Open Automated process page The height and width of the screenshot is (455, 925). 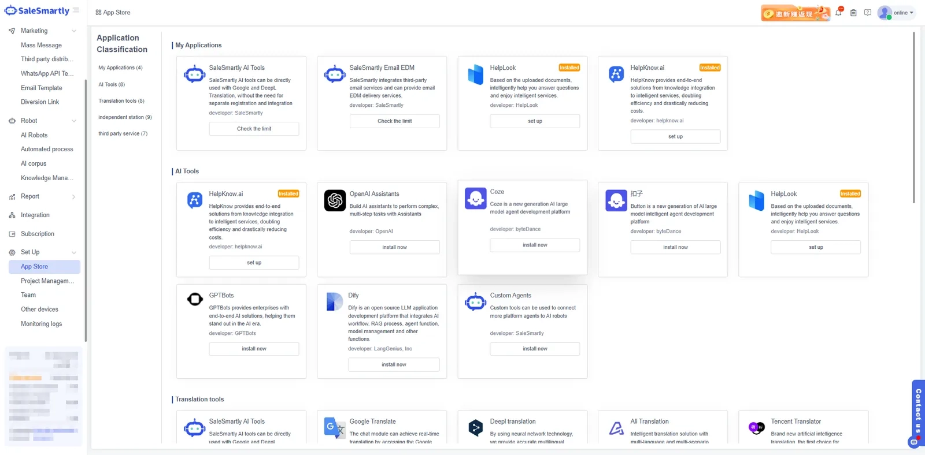point(47,149)
